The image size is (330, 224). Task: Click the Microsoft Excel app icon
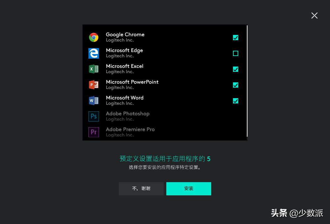point(94,69)
